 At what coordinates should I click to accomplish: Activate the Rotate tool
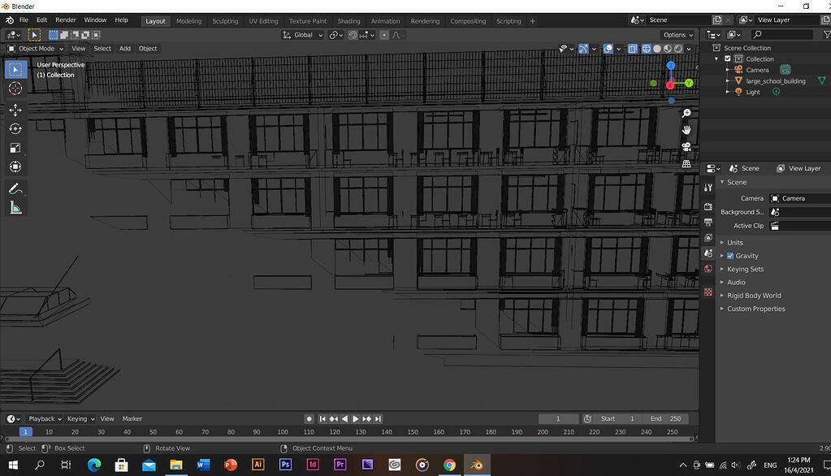click(15, 129)
